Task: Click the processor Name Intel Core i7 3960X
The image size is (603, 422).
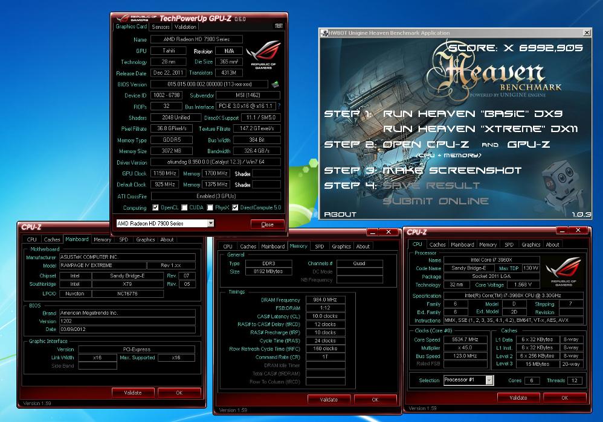Action: 491,260
